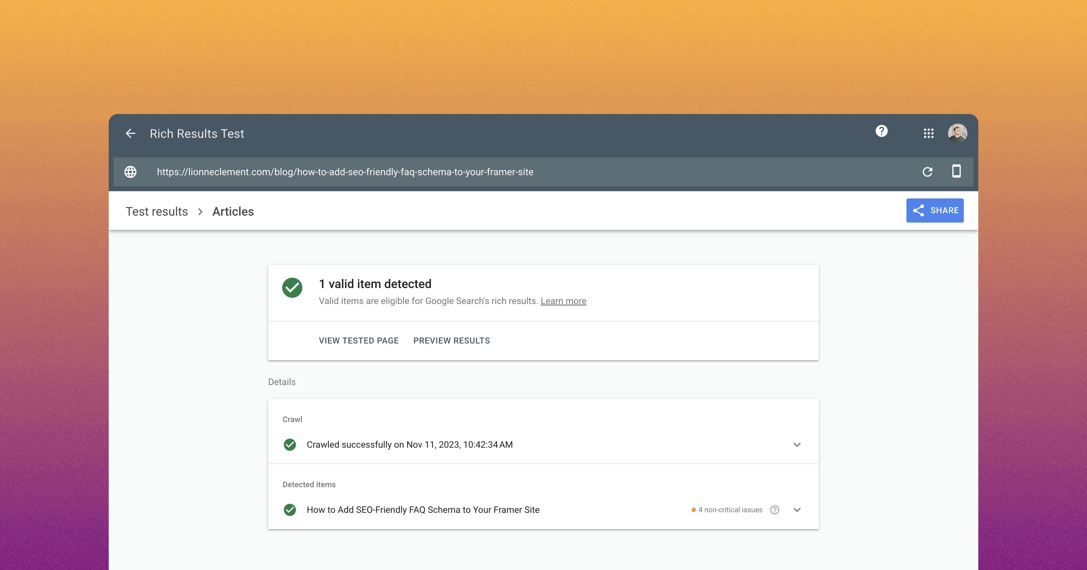Image resolution: width=1087 pixels, height=570 pixels.
Task: Open the help question mark icon in header
Action: [881, 131]
